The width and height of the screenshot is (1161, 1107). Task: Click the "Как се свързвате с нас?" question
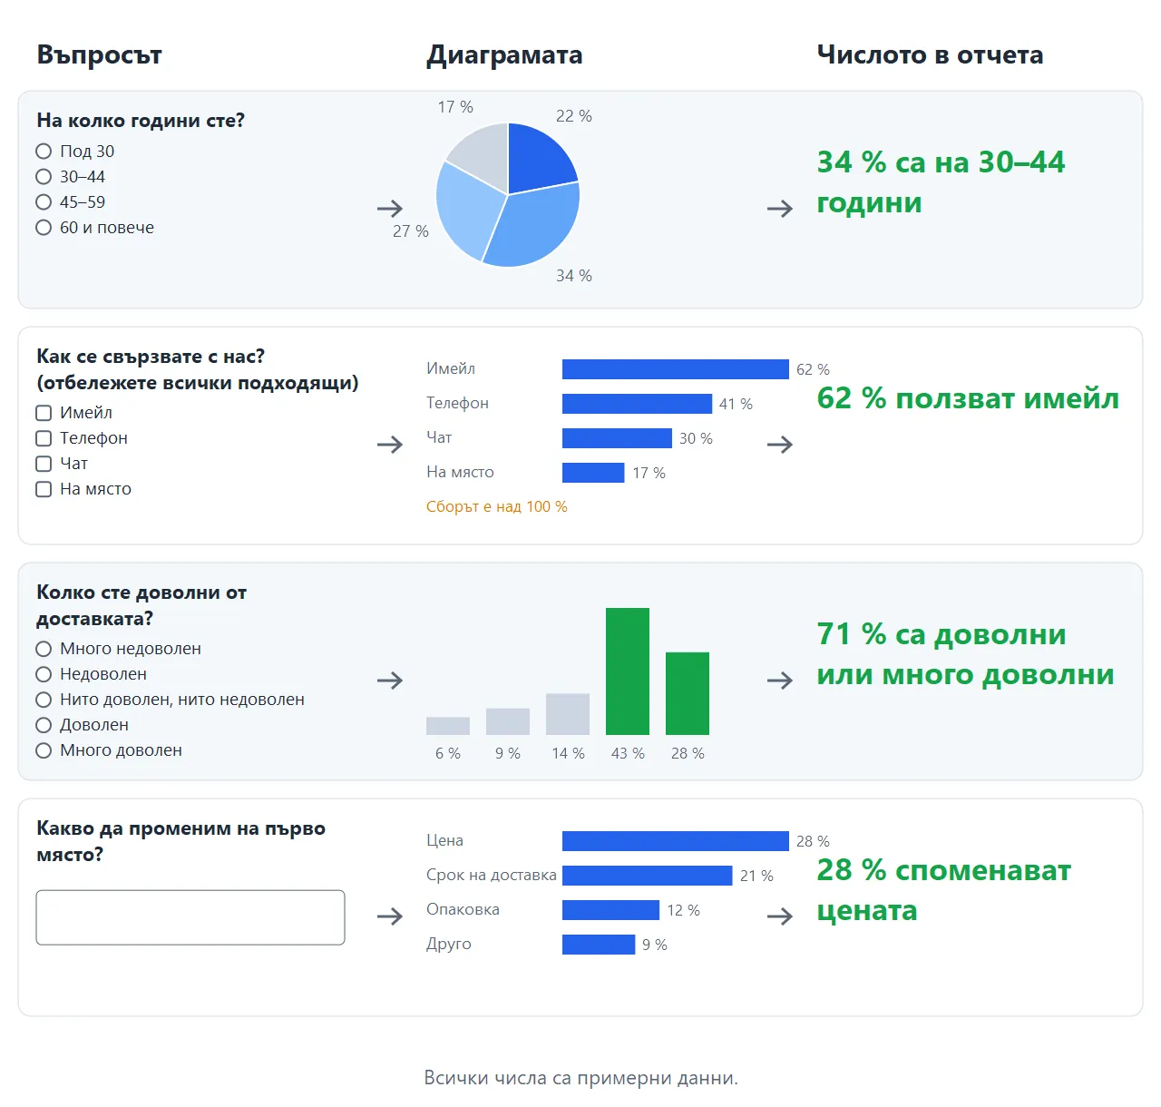tap(151, 357)
